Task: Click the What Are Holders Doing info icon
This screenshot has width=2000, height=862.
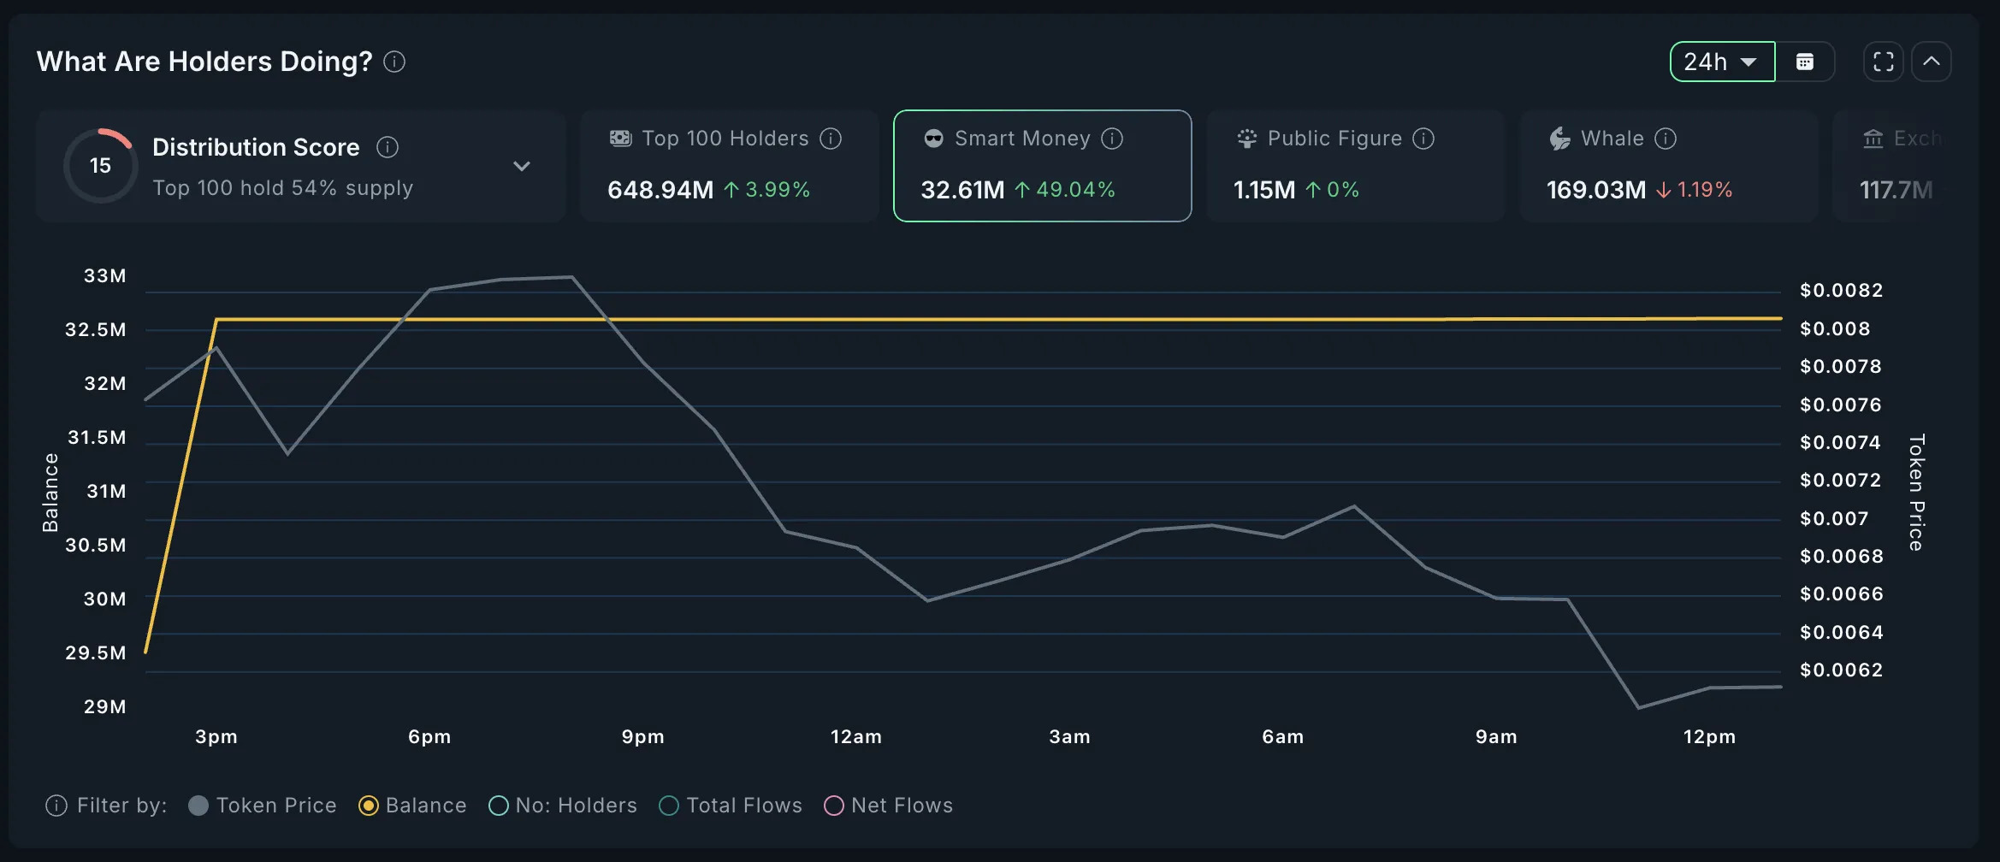Action: [394, 61]
